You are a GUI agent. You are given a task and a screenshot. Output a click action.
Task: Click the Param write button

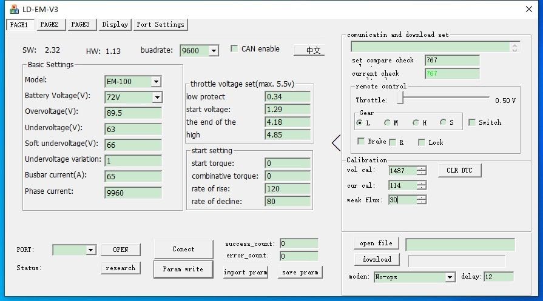pos(183,270)
